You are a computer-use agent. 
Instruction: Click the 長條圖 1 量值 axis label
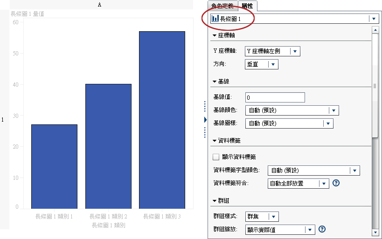[27, 14]
